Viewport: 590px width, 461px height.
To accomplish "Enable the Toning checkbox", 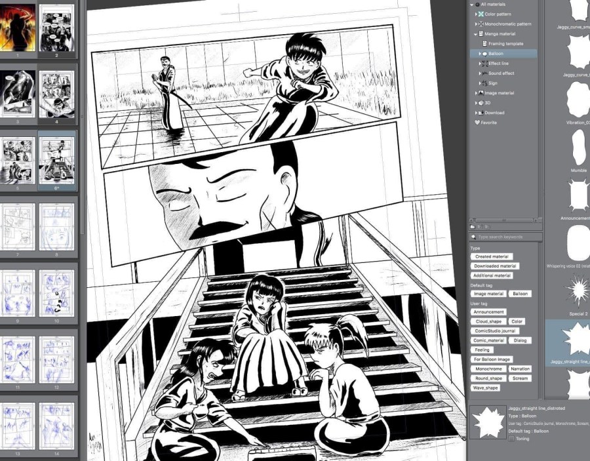I will click(x=511, y=439).
